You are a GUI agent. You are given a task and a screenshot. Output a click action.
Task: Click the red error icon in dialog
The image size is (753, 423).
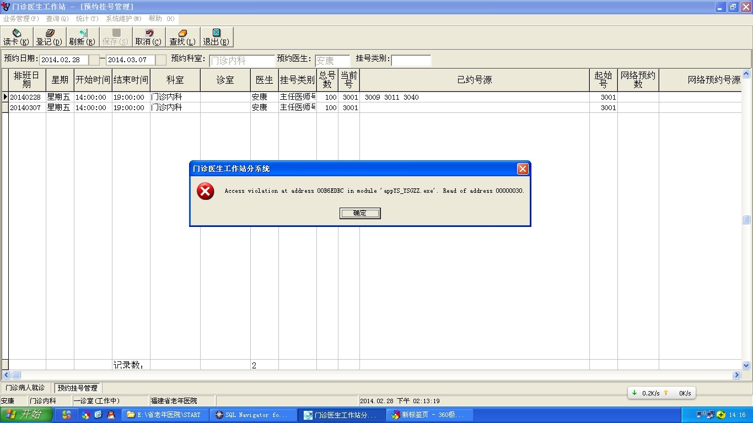206,191
